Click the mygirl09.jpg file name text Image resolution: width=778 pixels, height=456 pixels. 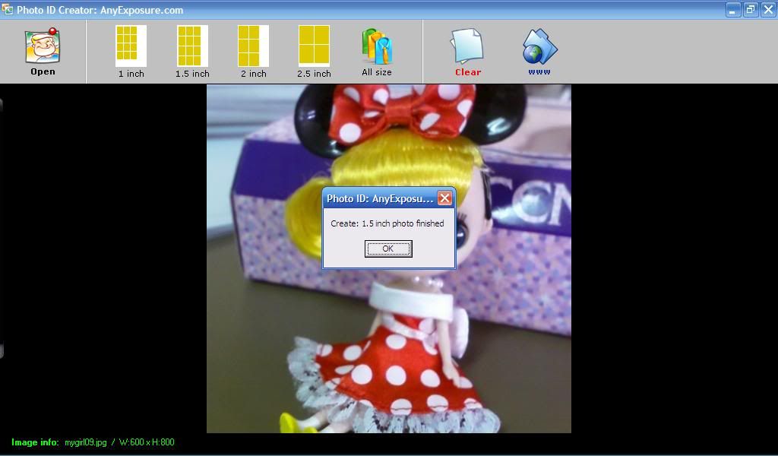click(85, 442)
